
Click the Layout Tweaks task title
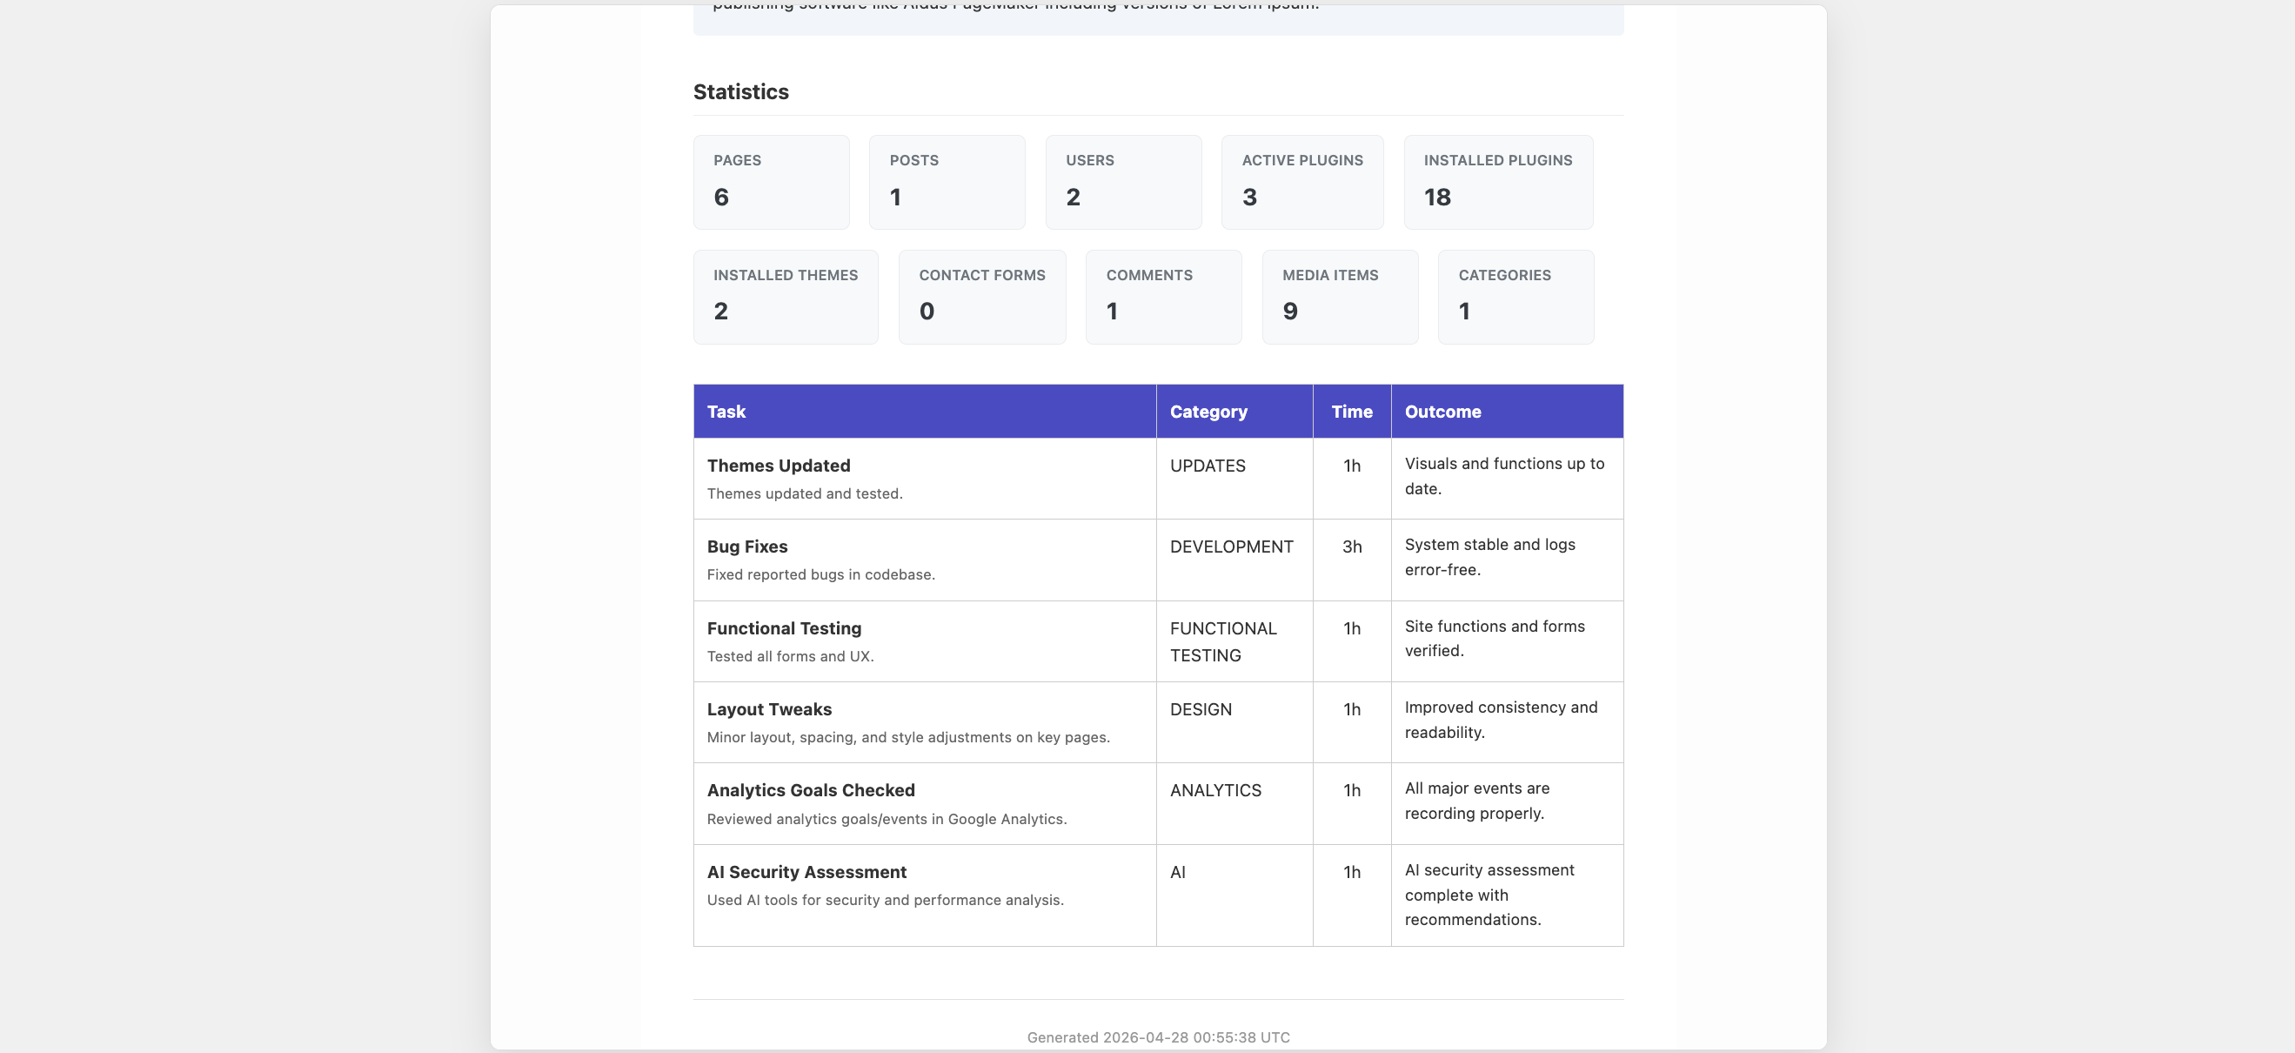pyautogui.click(x=769, y=709)
